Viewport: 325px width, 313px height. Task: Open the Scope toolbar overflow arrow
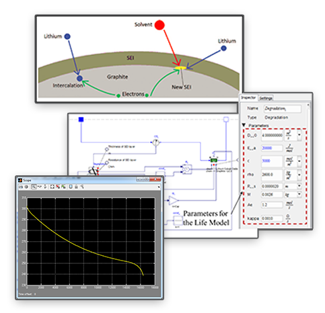click(x=159, y=187)
